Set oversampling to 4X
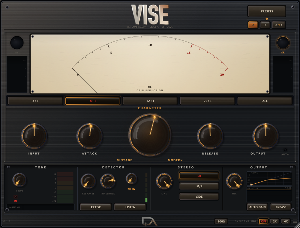 [x=286, y=221]
